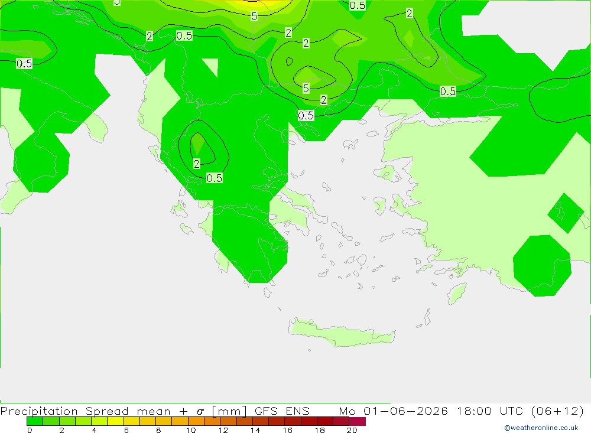This screenshot has height=433, width=591.
Task: Click the legend scale number 4
Action: tap(94, 430)
